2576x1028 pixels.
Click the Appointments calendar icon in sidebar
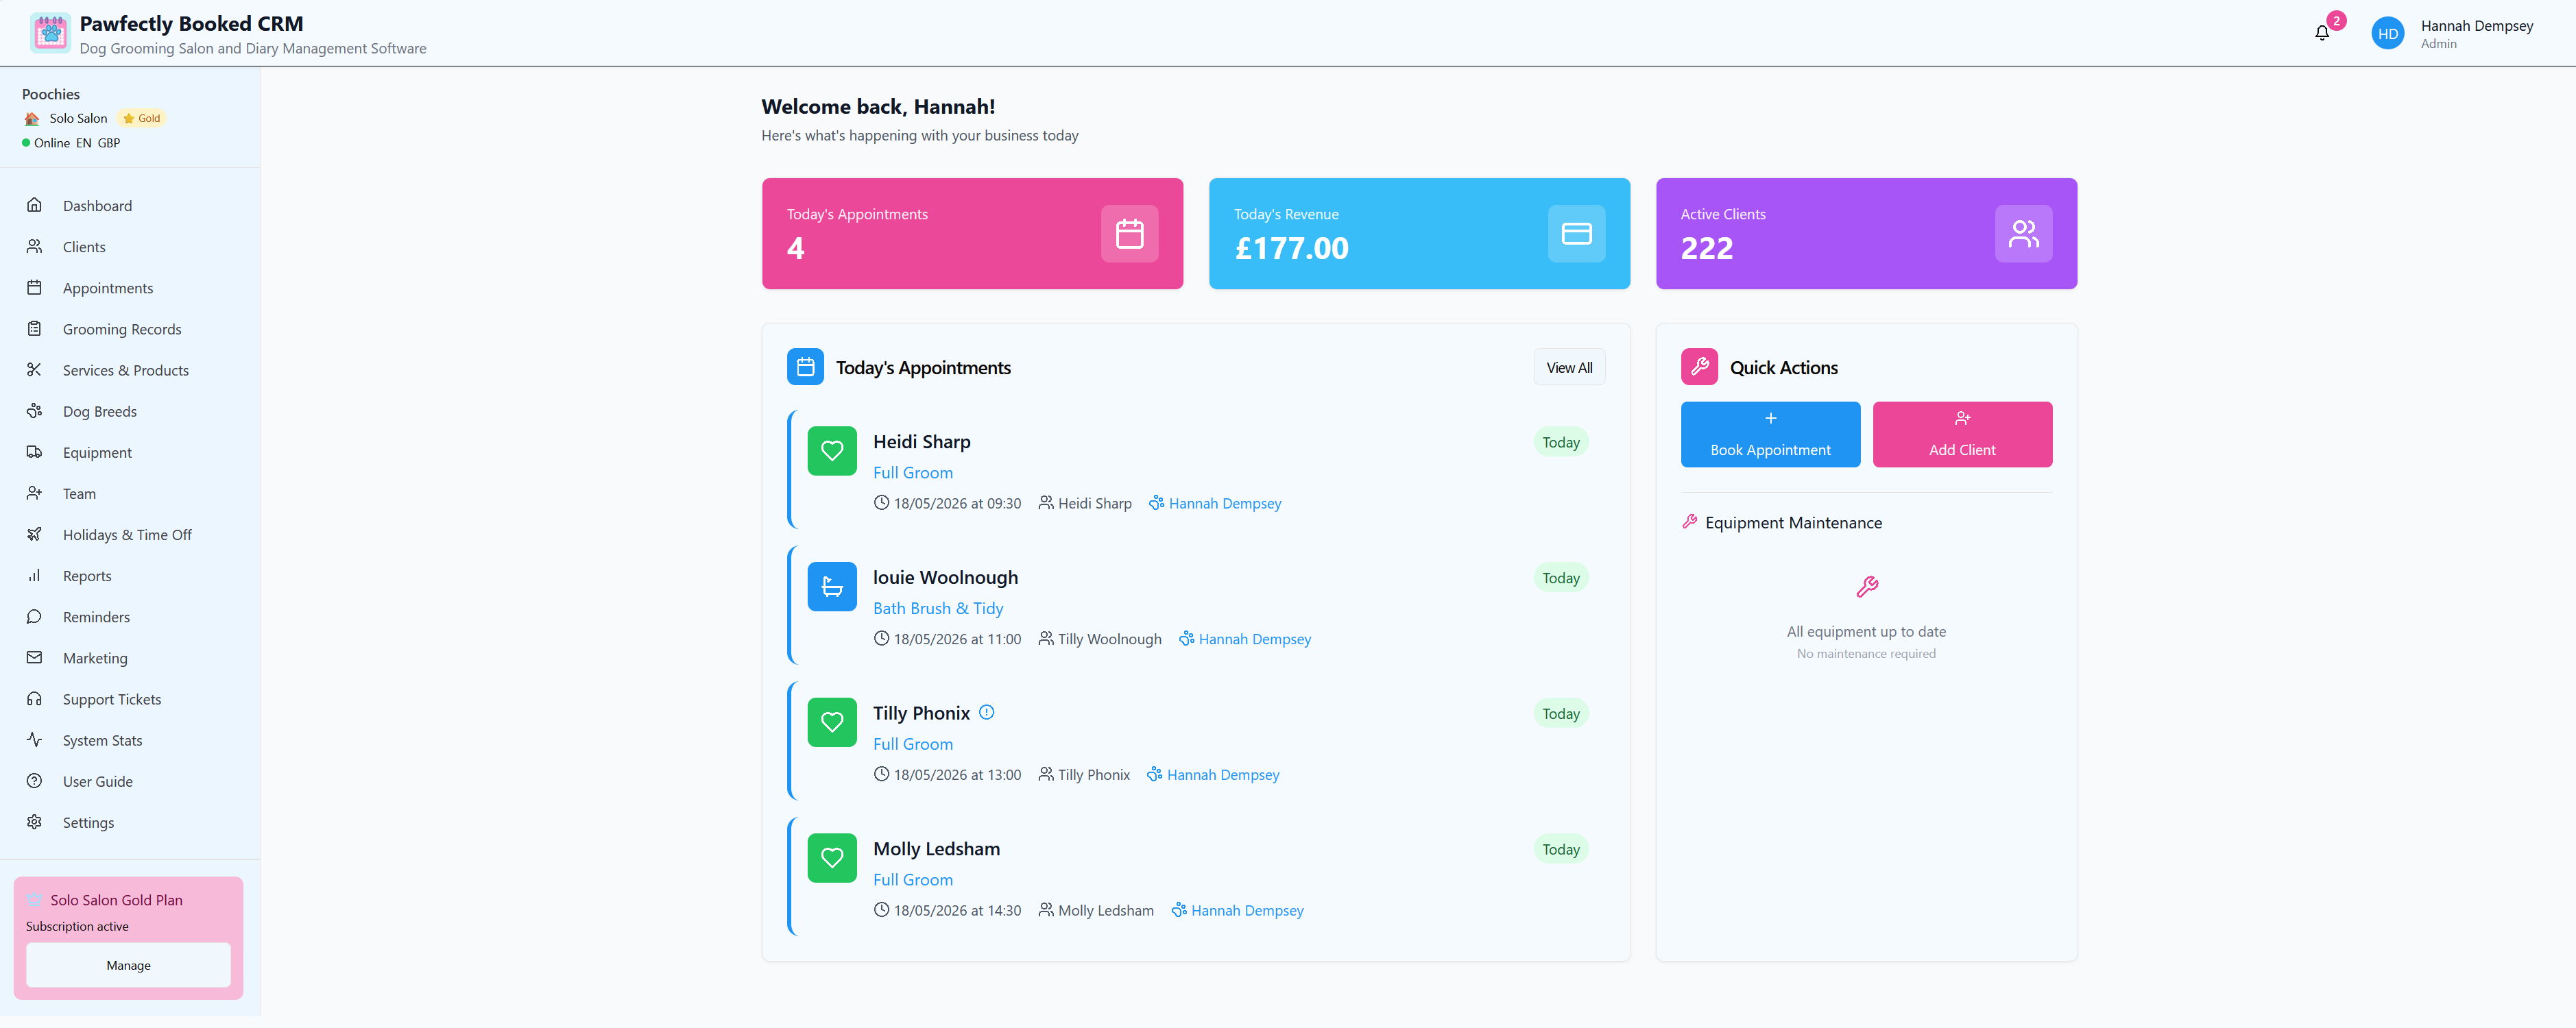34,287
